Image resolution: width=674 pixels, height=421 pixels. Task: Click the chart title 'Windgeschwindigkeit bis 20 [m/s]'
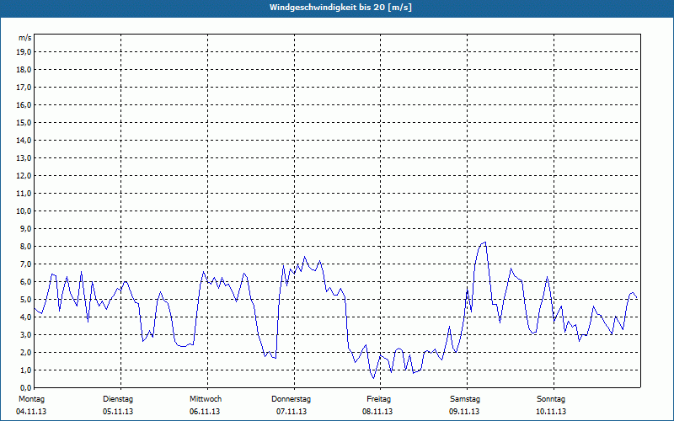[340, 8]
